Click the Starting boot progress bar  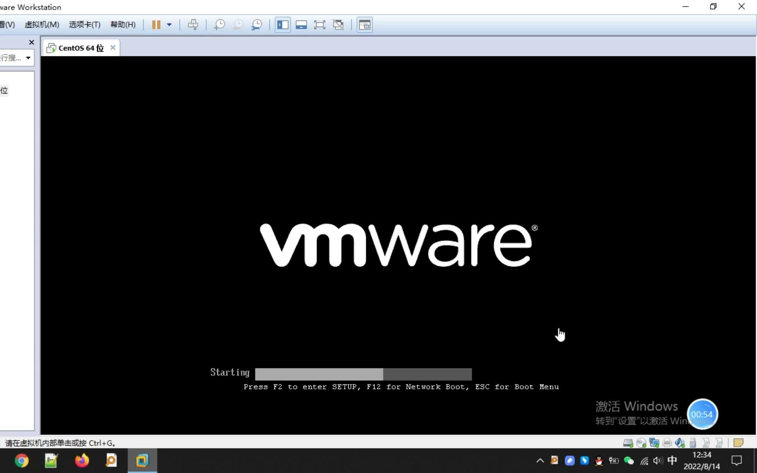363,374
